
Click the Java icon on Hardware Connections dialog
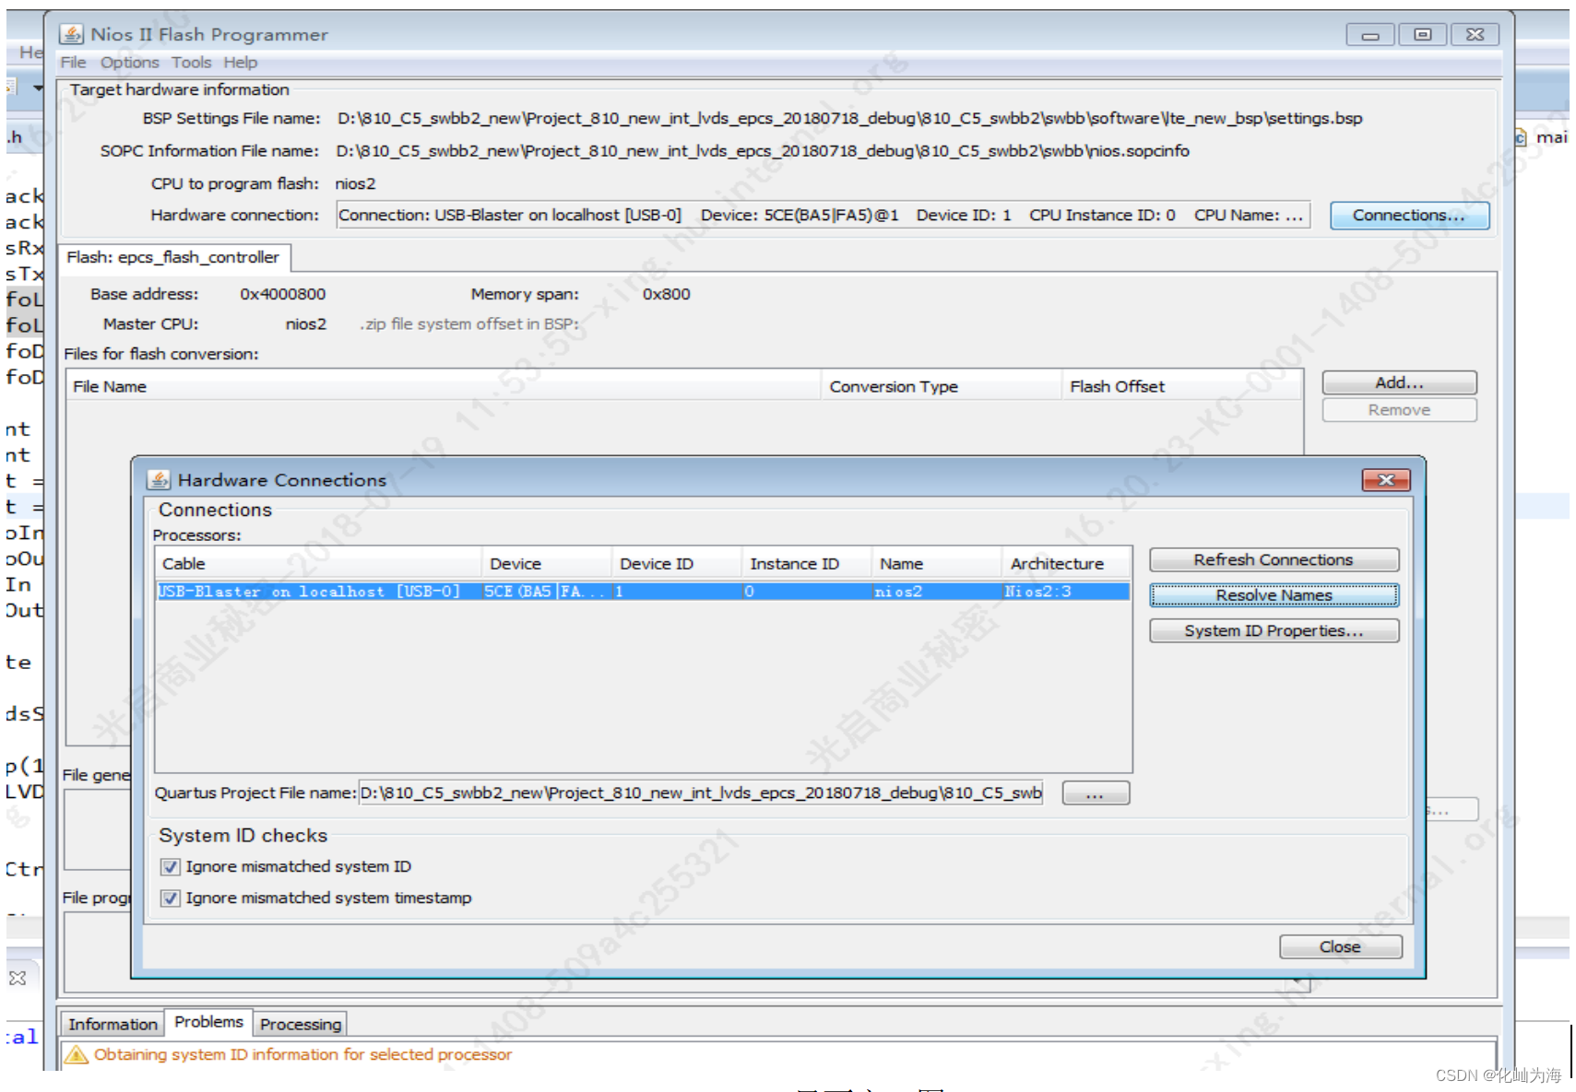coord(160,479)
